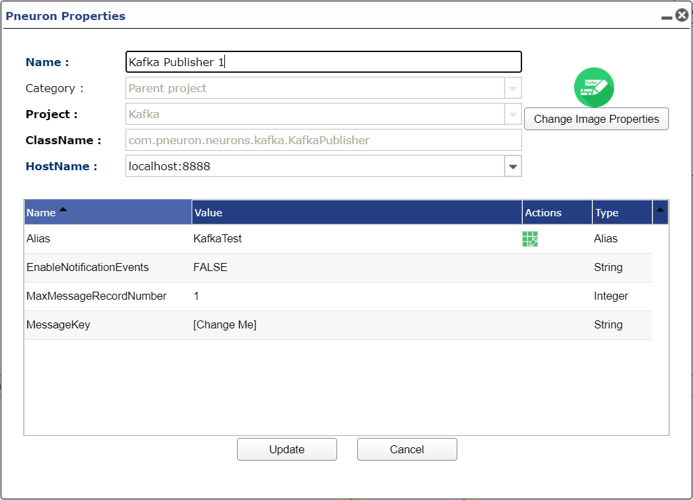The width and height of the screenshot is (693, 500).
Task: Click the HostName field showing localhost:8888
Action: (315, 166)
